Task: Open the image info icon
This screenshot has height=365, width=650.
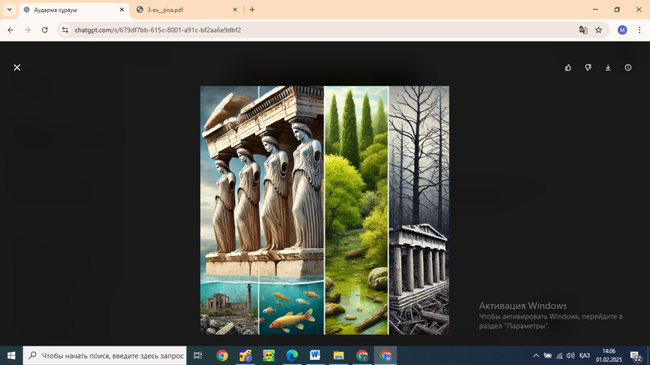Action: 628,68
